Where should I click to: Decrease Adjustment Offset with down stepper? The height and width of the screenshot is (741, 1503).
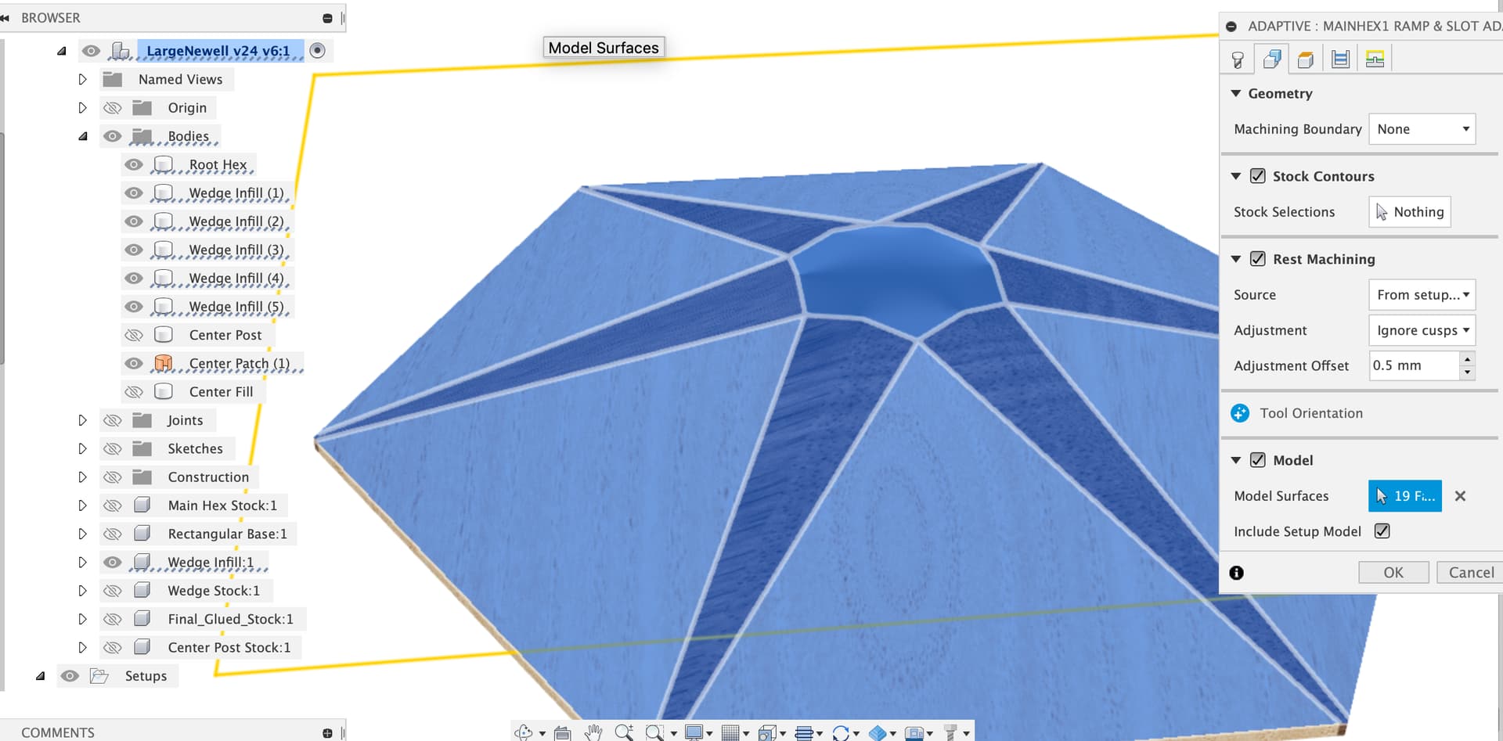click(x=1468, y=373)
